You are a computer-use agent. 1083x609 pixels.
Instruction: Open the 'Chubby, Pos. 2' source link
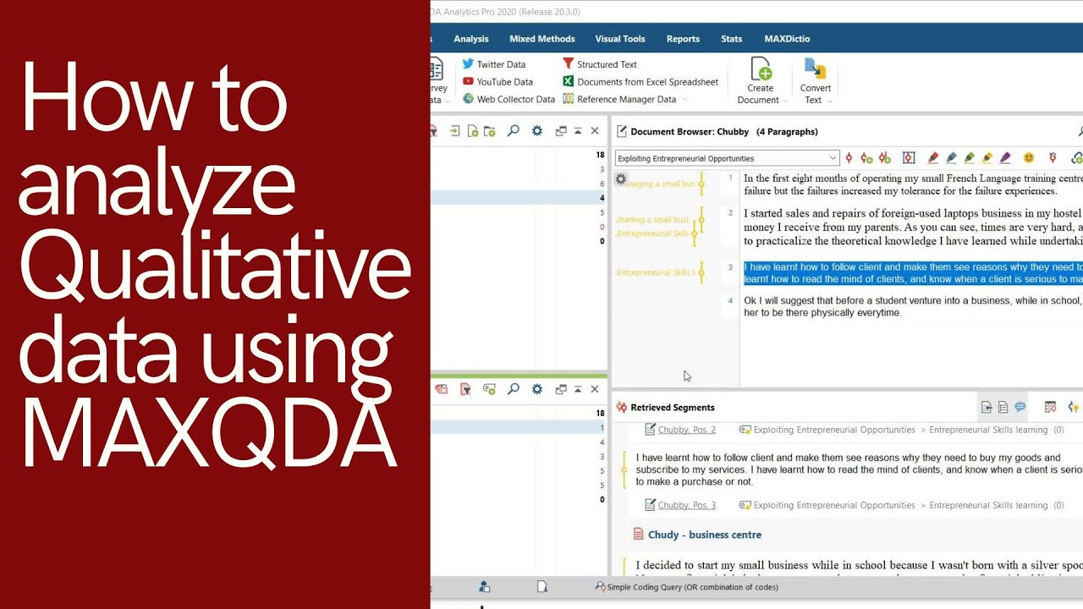tap(686, 430)
